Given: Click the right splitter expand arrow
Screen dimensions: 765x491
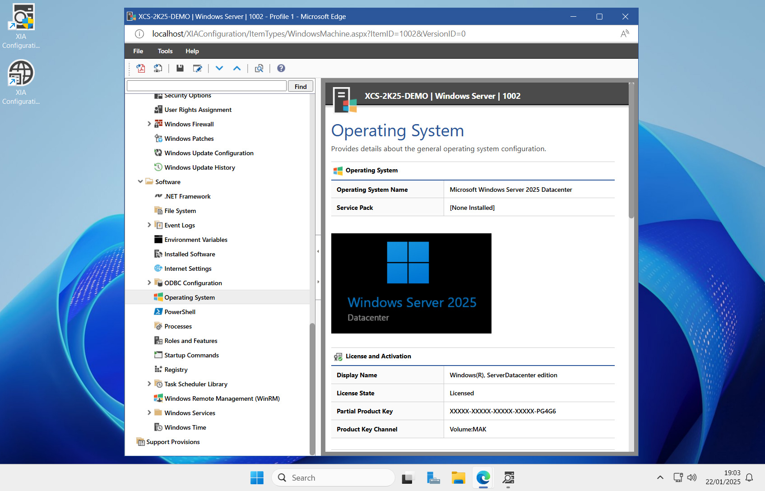Looking at the screenshot, I should [x=318, y=282].
